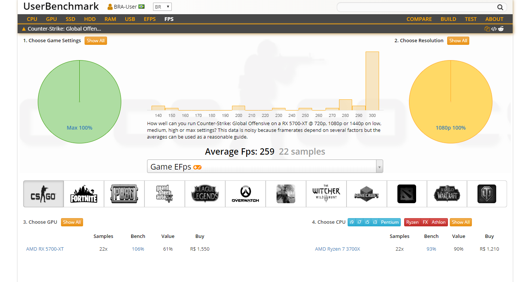Filter CPUs by i9
Image resolution: width=531 pixels, height=282 pixels.
[x=351, y=222]
